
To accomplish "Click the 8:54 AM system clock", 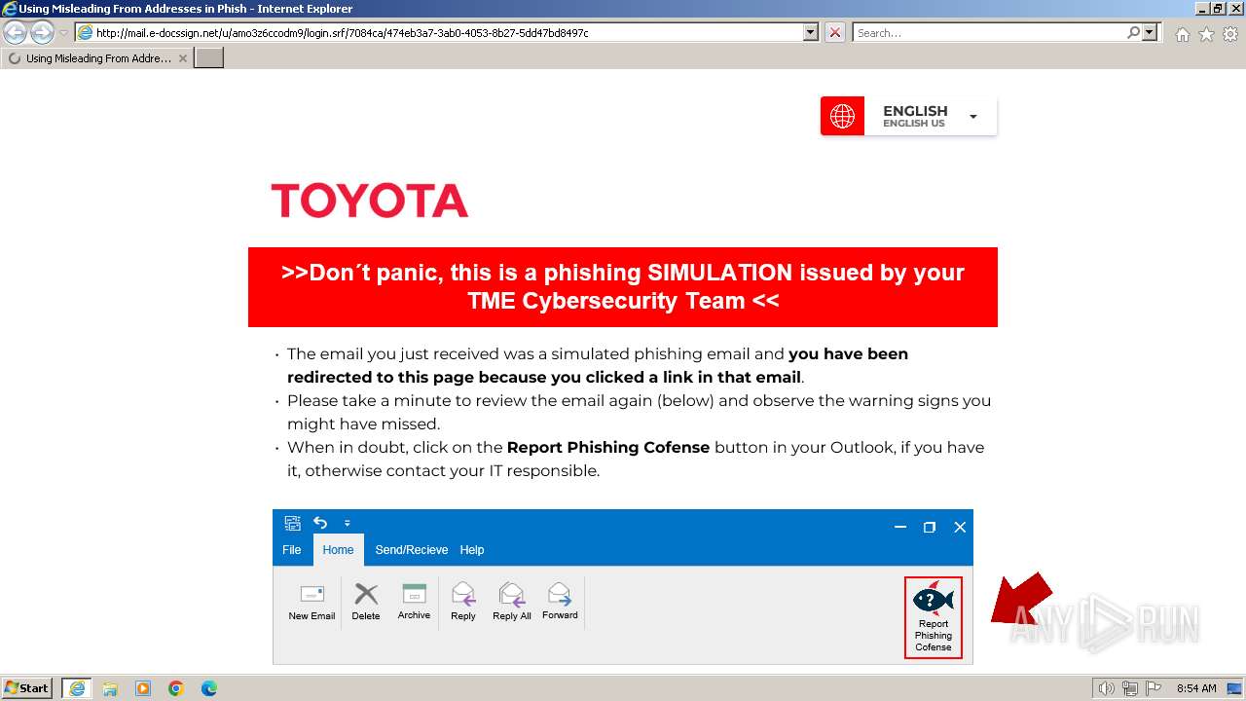I will coord(1196,688).
